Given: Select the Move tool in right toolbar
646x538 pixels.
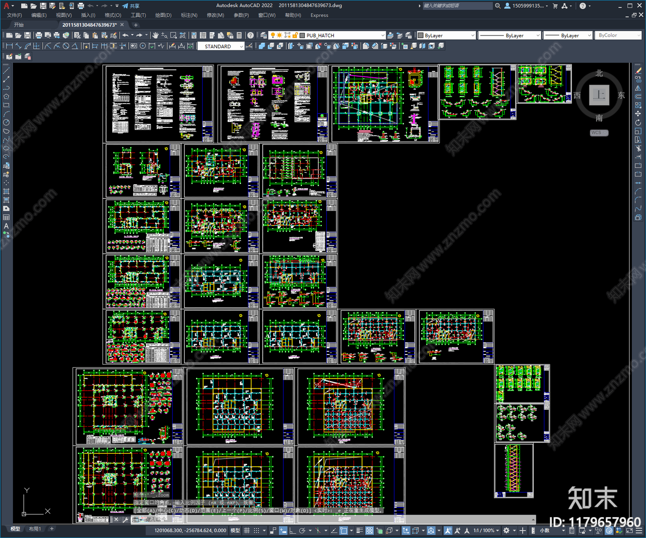Looking at the screenshot, I should (638, 114).
